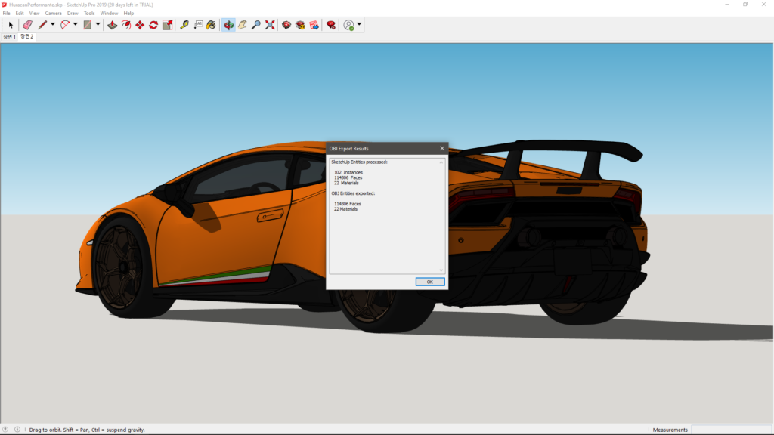Pick the Tape Measure tool
Viewport: 774px width, 435px height.
[184, 25]
